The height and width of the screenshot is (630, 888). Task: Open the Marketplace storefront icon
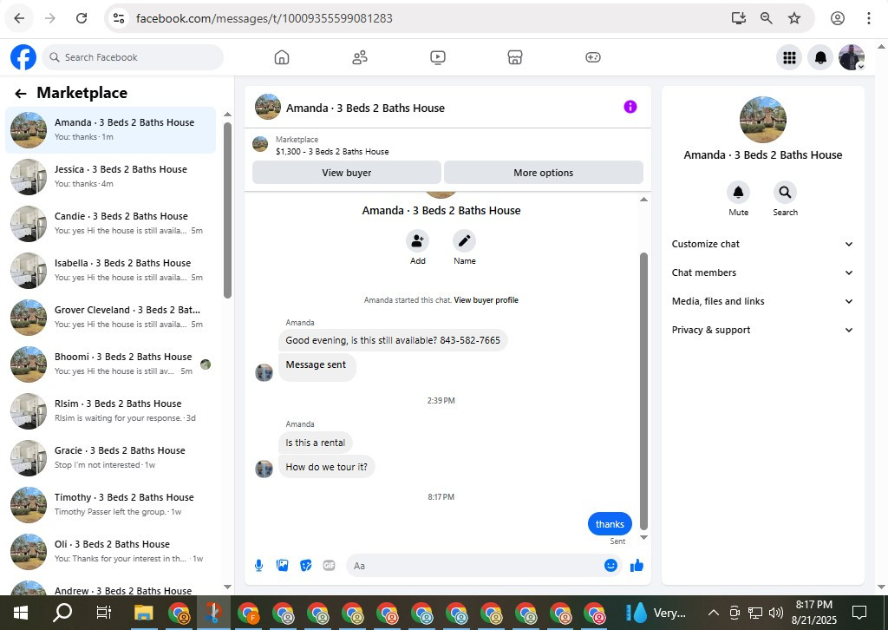(x=515, y=57)
